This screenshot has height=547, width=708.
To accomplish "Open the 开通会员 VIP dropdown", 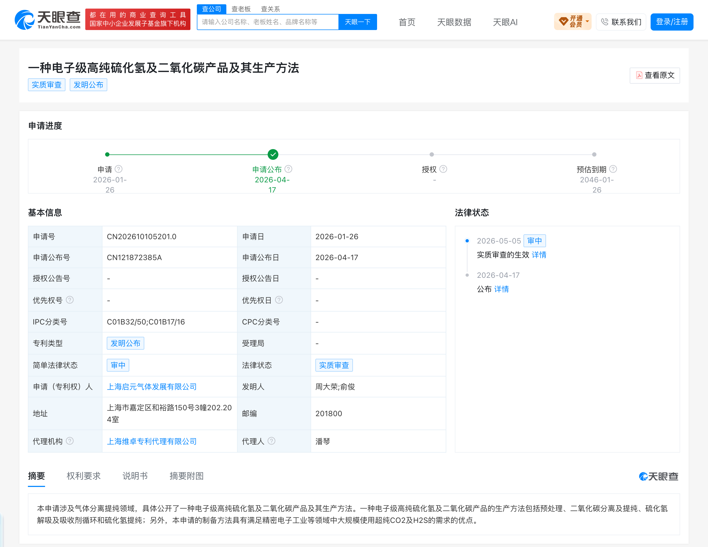I will pyautogui.click(x=573, y=22).
